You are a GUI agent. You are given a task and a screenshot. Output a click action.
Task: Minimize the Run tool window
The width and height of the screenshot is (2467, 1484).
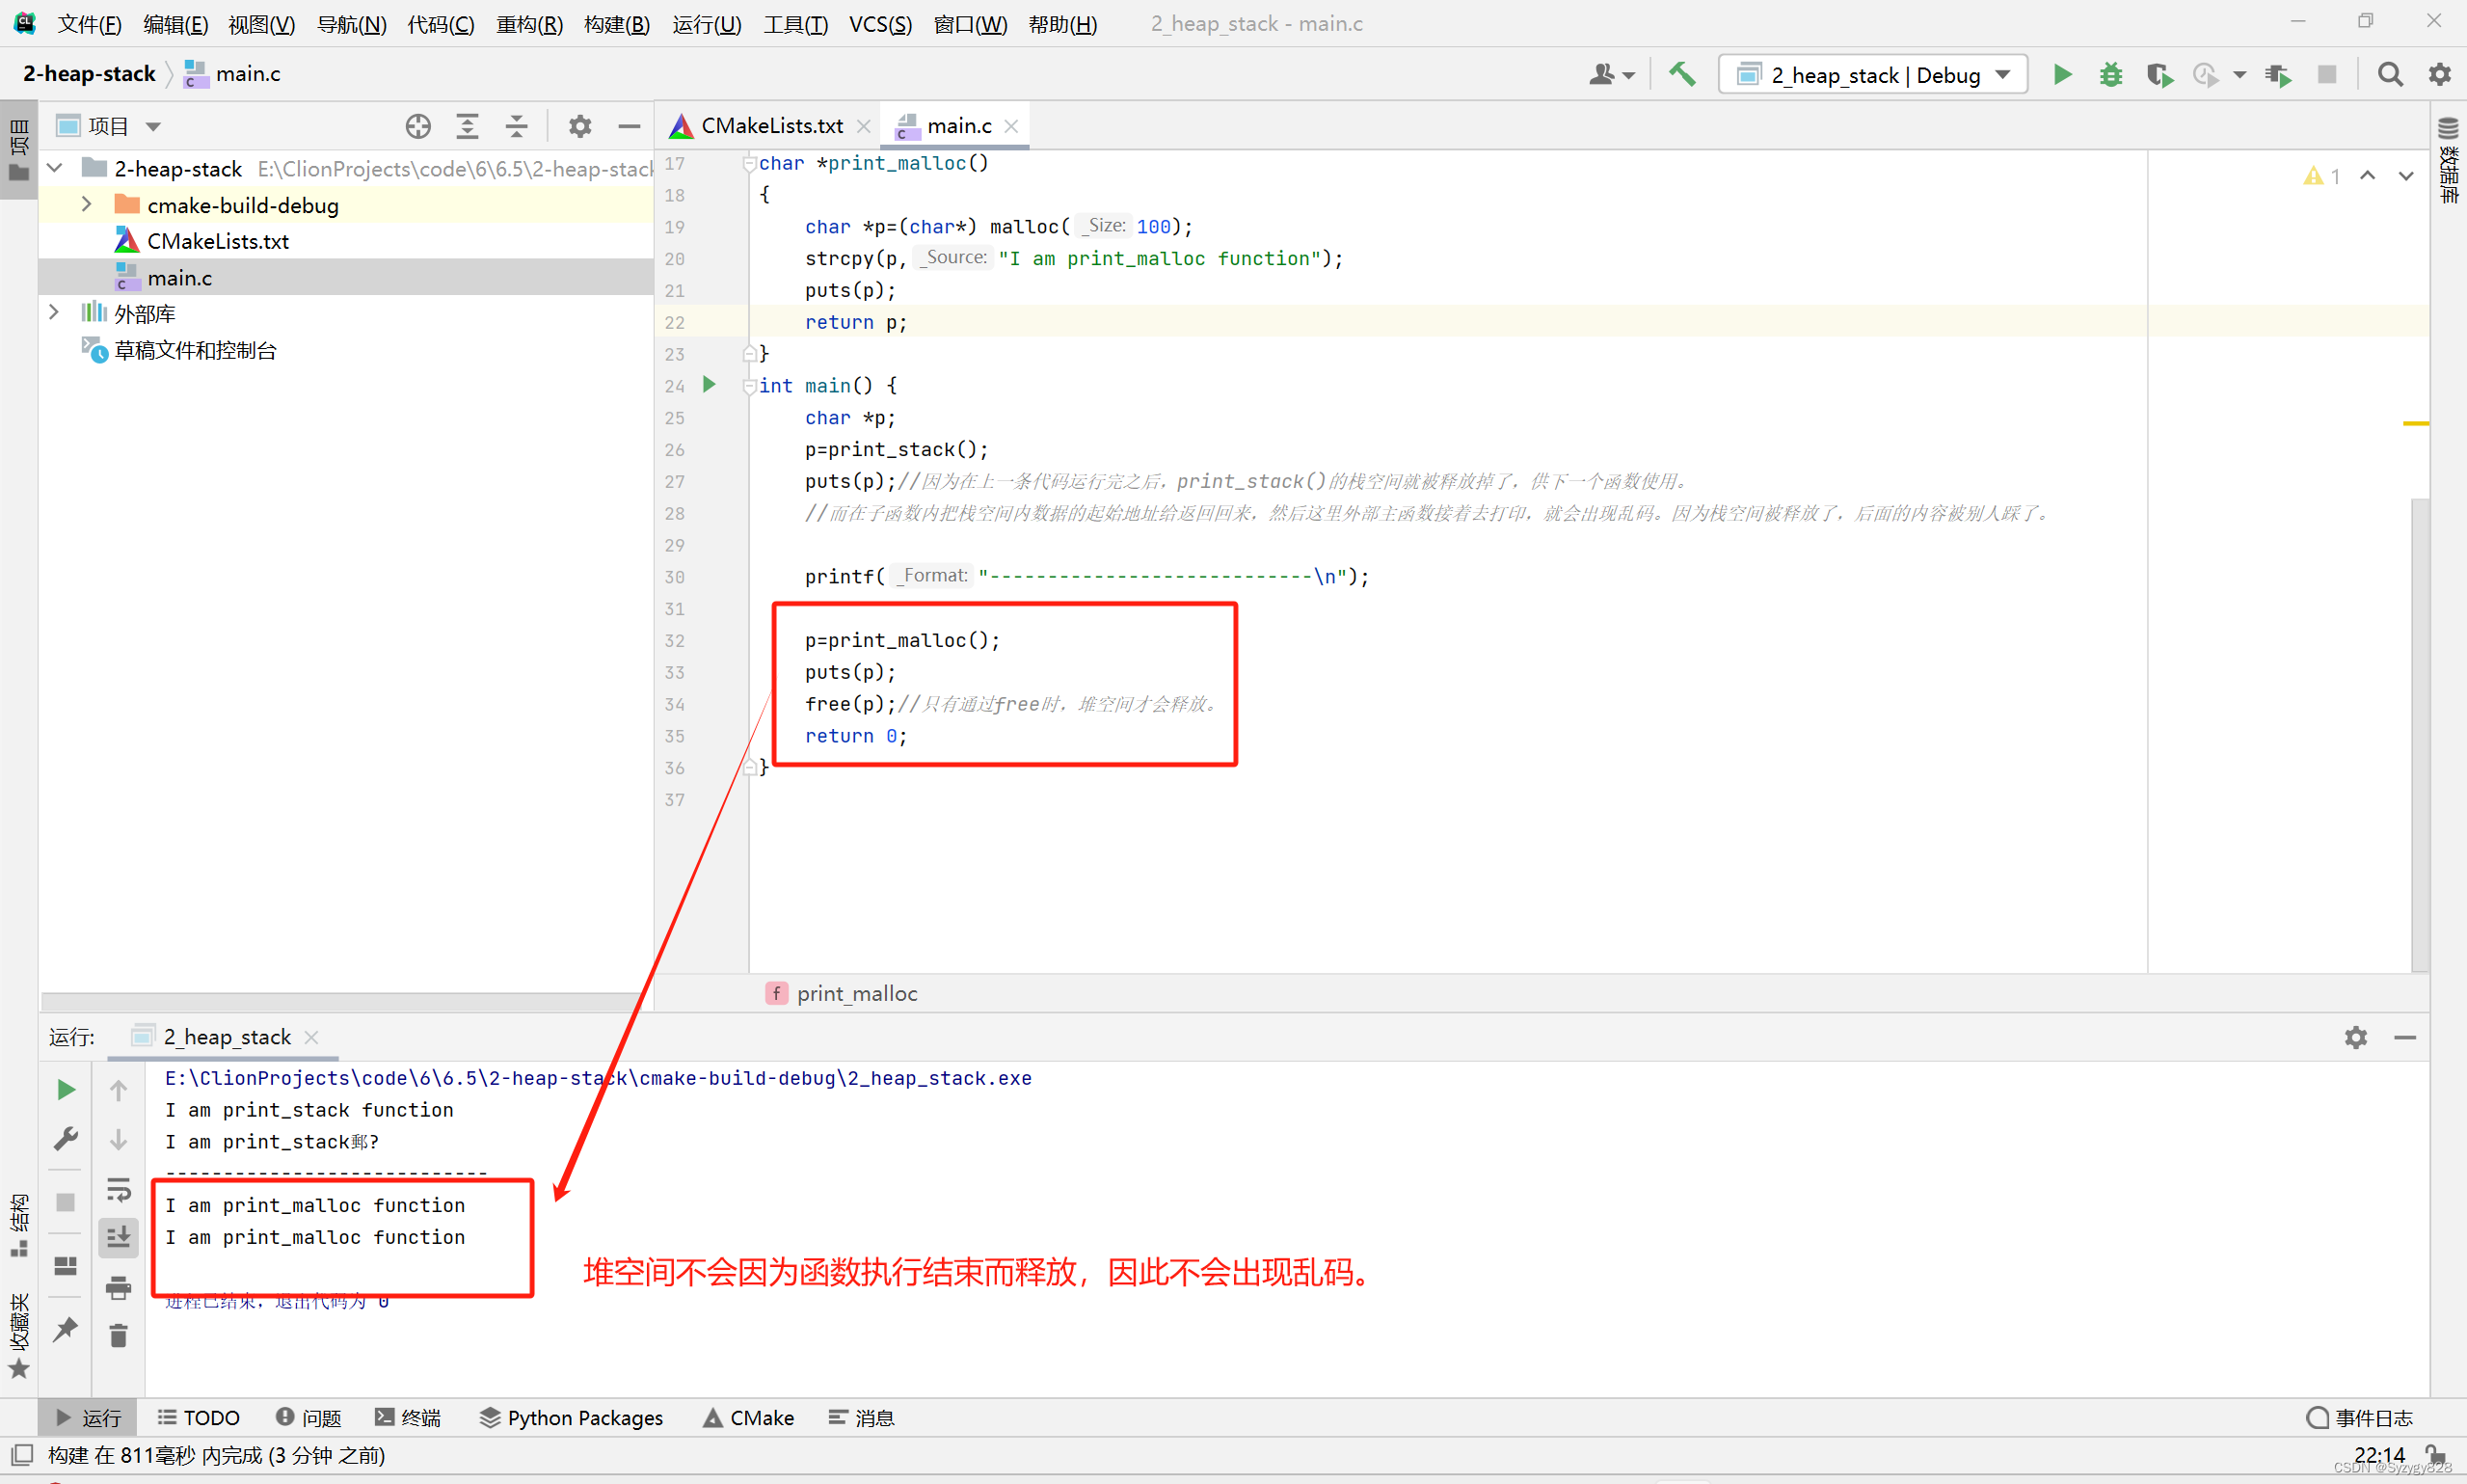click(2405, 1038)
